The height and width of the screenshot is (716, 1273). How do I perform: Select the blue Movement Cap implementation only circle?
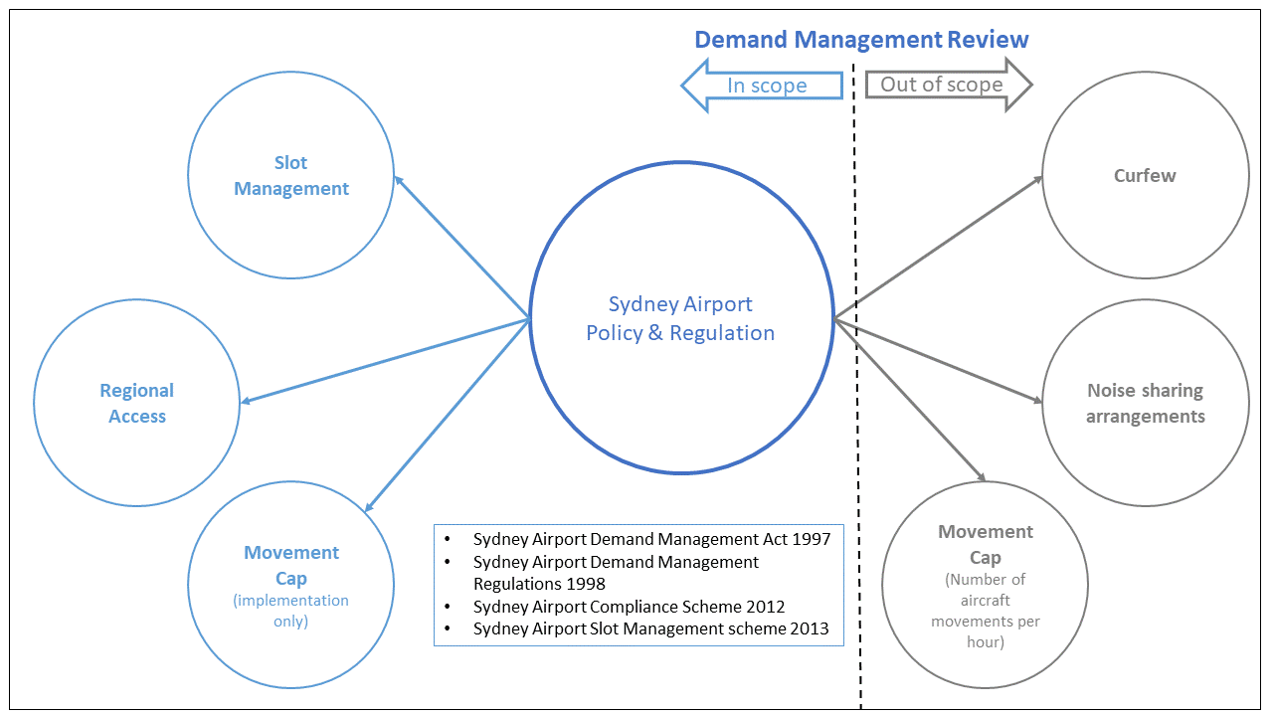[291, 585]
